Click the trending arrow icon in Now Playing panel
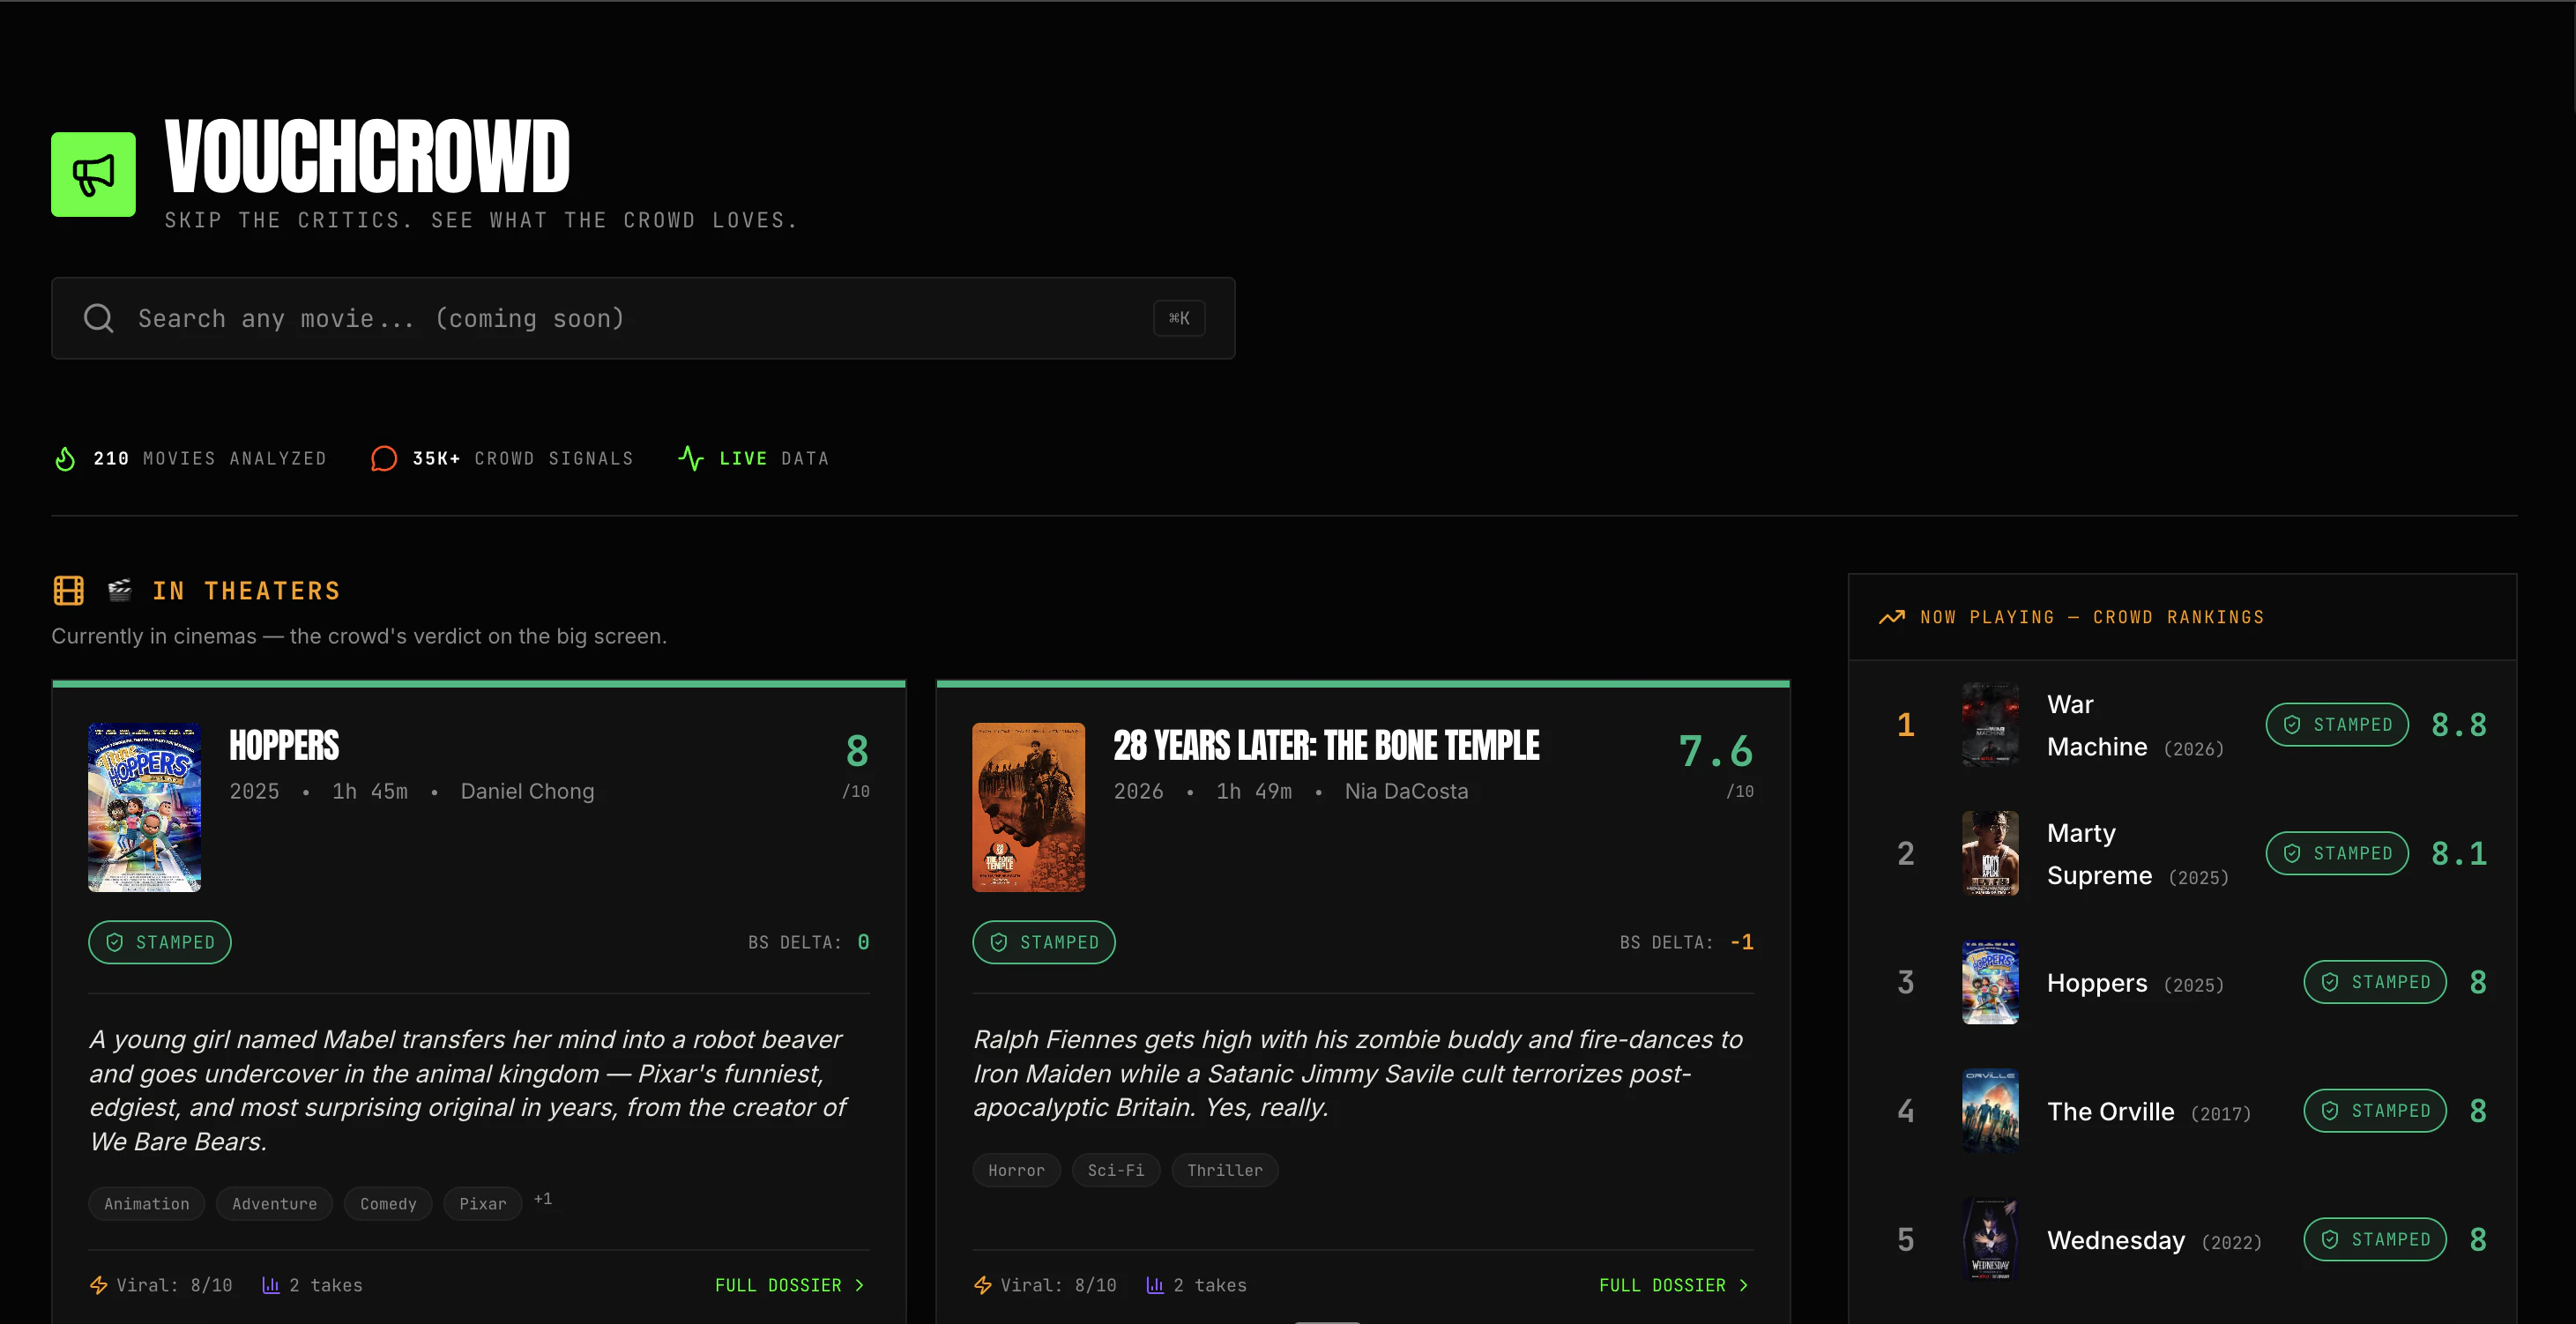 (1893, 617)
